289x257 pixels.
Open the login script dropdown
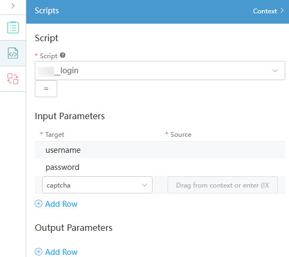[160, 71]
